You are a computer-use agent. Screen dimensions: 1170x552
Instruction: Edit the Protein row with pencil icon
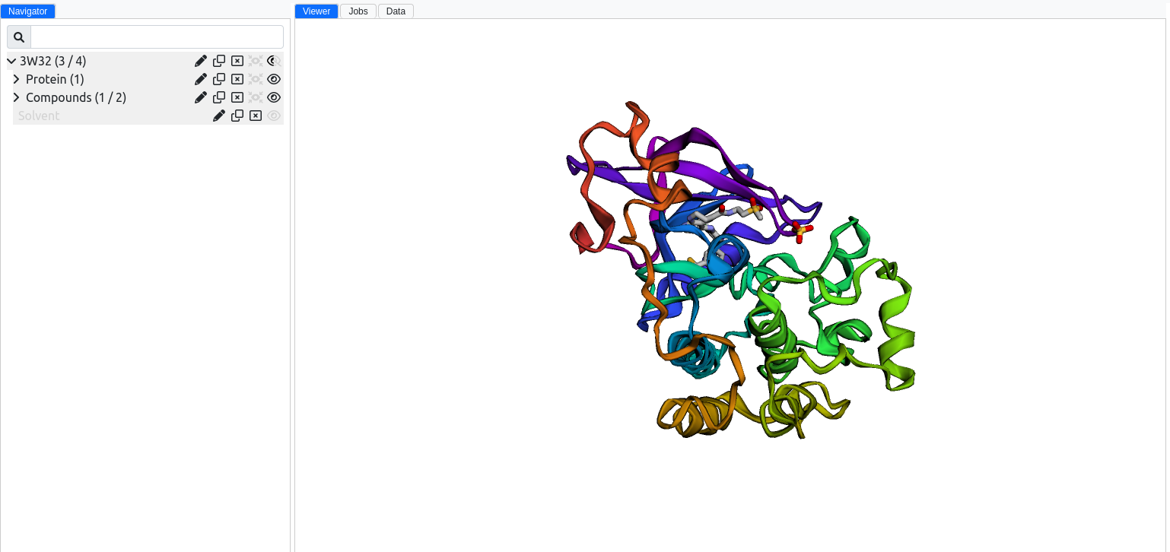(201, 79)
